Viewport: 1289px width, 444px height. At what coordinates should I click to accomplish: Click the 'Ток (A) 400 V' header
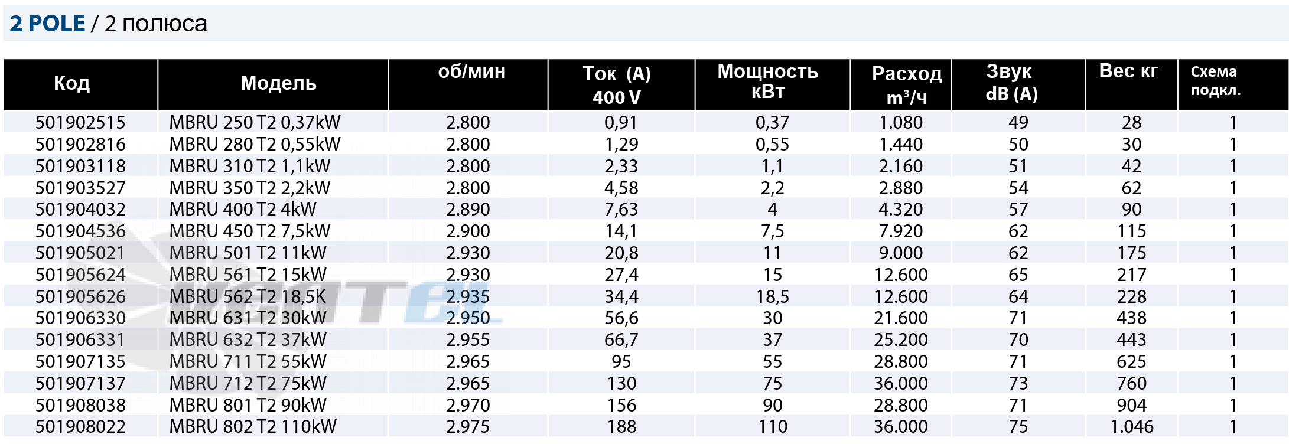tap(617, 85)
